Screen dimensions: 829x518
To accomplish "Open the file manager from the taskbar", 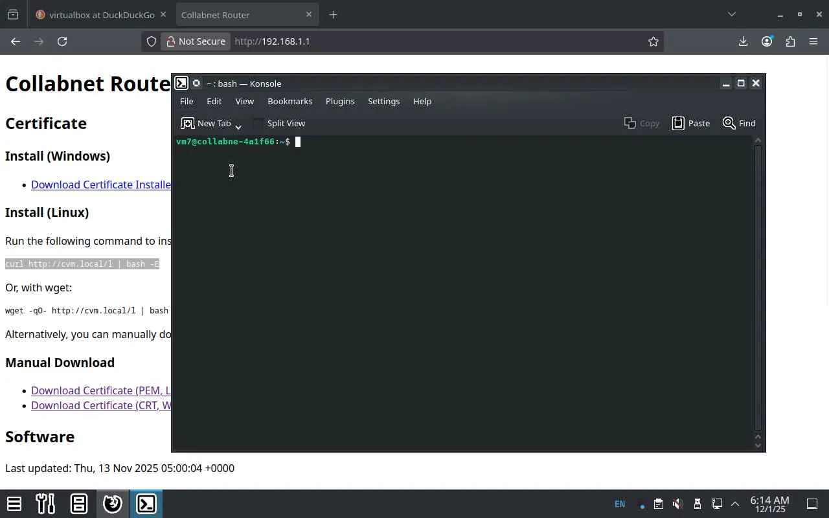I will click(x=79, y=504).
